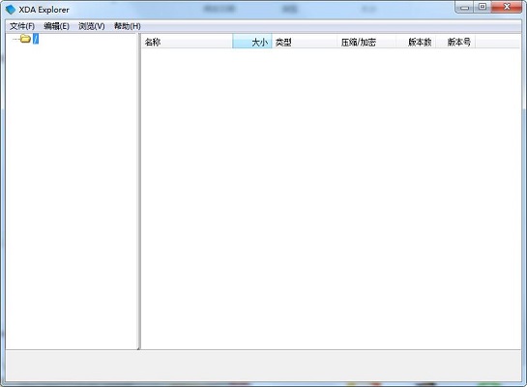
Task: Sort list by 版本号 column header
Action: [x=455, y=42]
